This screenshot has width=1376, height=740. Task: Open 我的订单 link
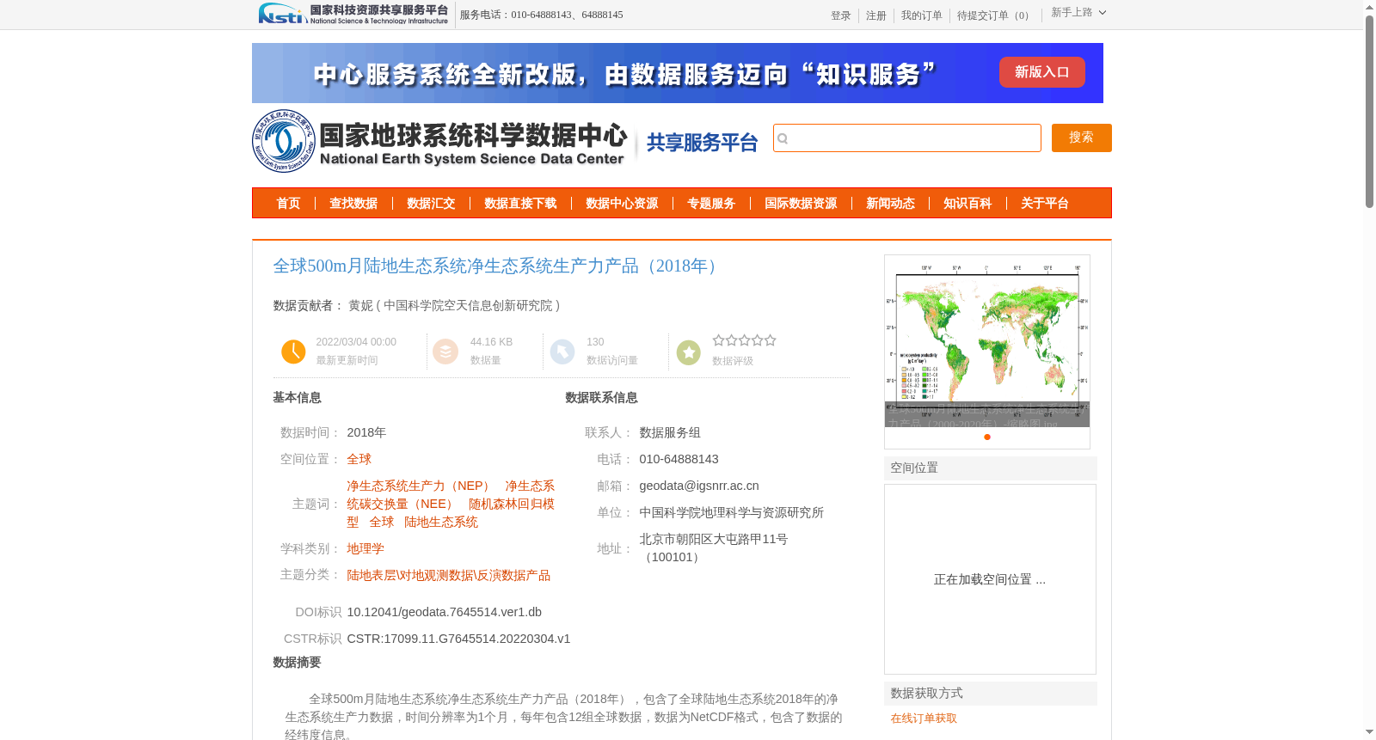tap(922, 15)
